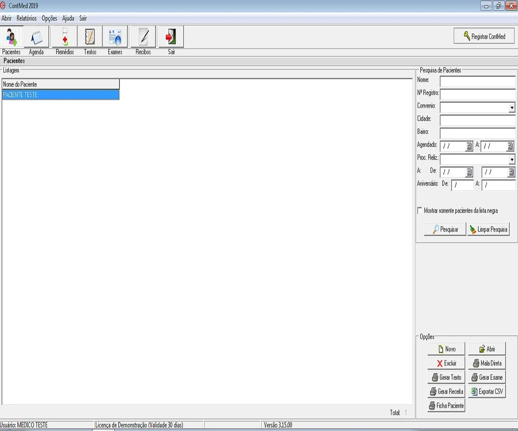Click the Abrir button in Opções
Image resolution: width=518 pixels, height=431 pixels.
coord(487,349)
